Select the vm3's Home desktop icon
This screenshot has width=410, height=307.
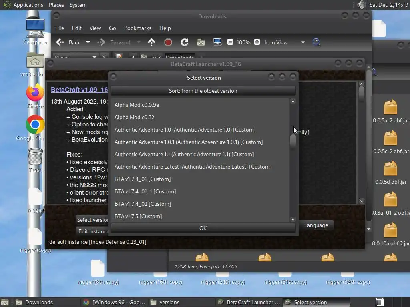tap(34, 65)
